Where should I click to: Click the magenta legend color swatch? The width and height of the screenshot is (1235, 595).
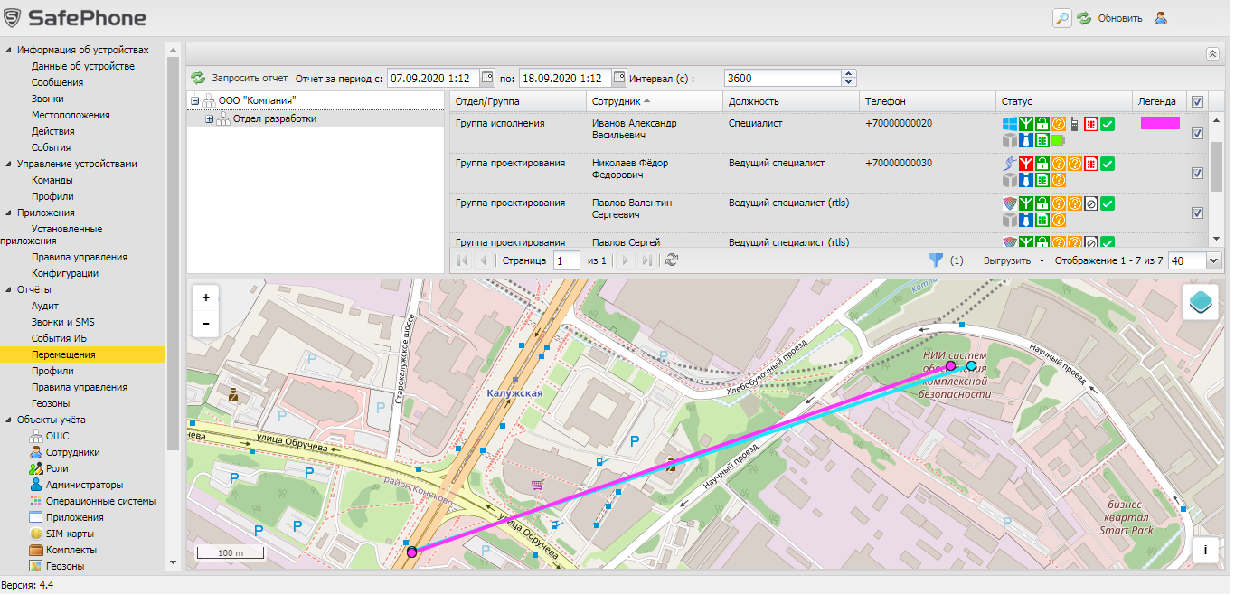pyautogui.click(x=1159, y=123)
